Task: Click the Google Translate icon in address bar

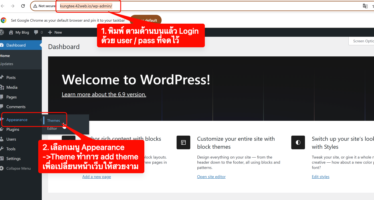Action: (365, 6)
